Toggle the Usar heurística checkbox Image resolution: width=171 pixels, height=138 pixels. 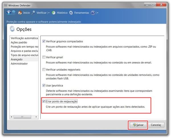click(x=44, y=86)
